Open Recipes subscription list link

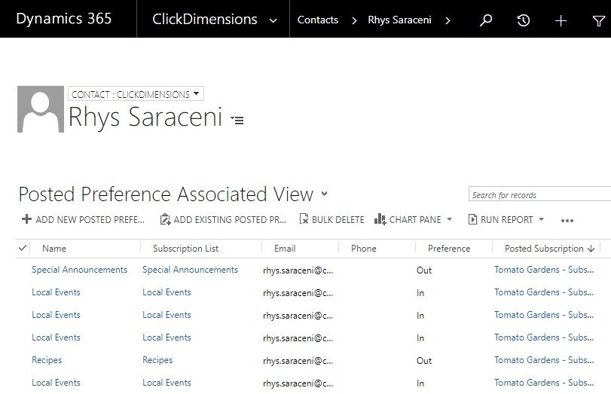(157, 360)
